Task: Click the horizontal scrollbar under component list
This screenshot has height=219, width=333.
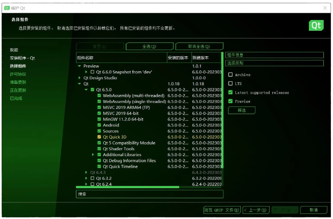Action: point(129,187)
